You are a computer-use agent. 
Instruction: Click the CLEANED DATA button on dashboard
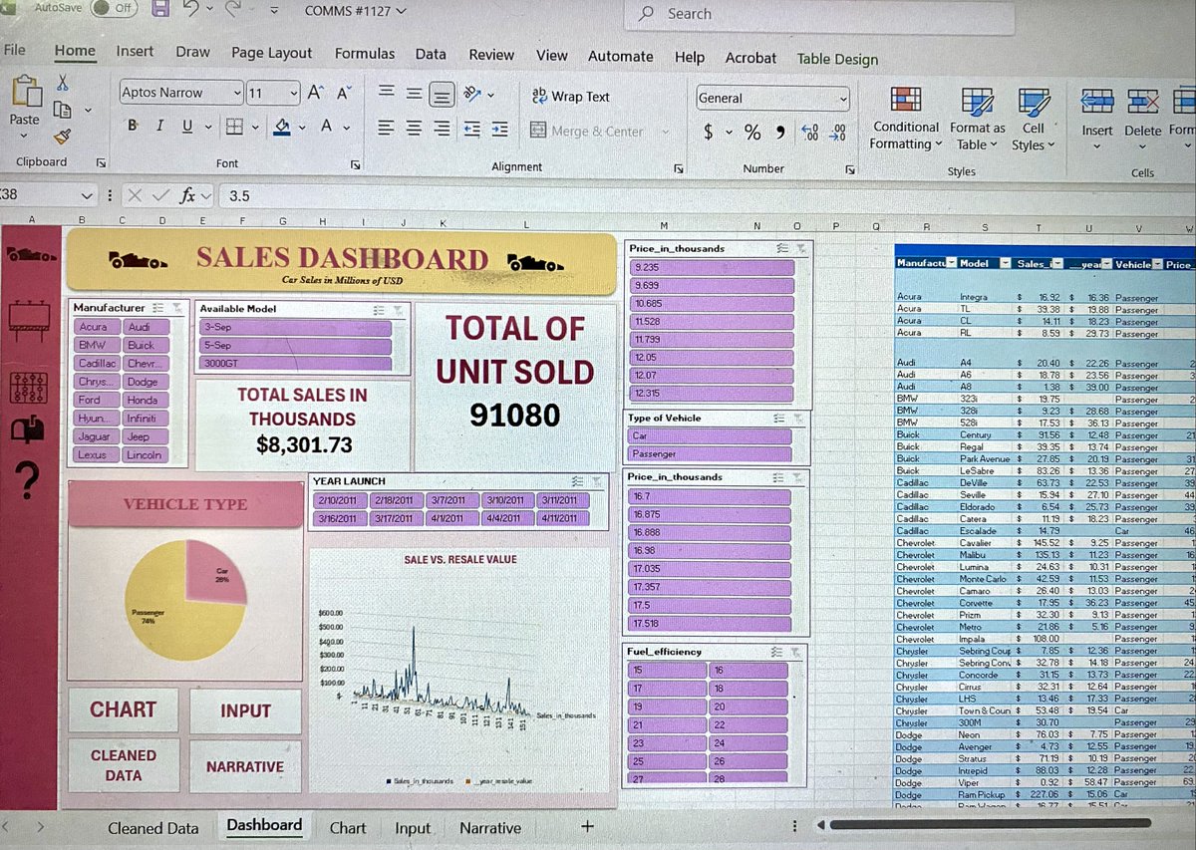click(124, 765)
